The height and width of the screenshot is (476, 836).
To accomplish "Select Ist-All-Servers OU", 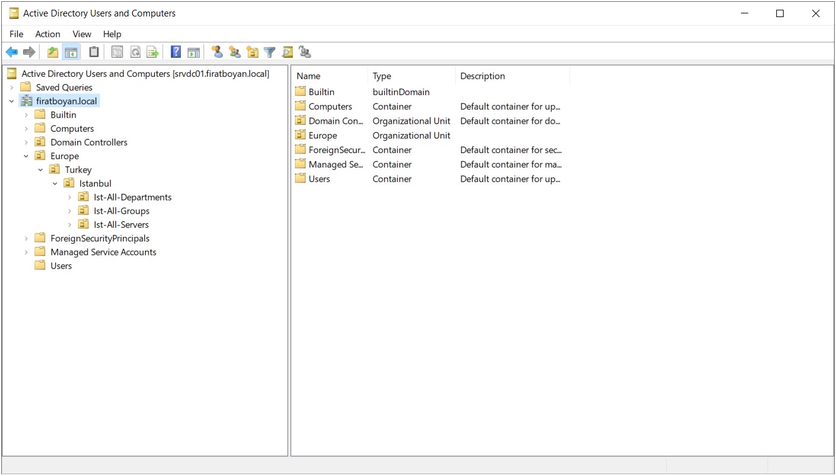I will [x=121, y=224].
